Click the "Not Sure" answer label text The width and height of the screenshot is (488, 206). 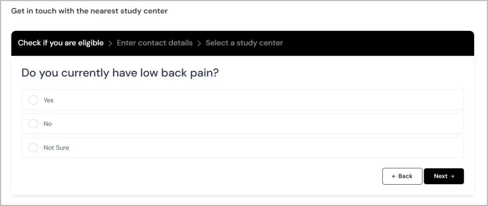[x=56, y=148]
